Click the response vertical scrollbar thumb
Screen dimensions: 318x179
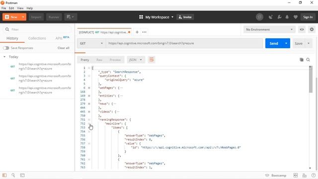point(311,80)
